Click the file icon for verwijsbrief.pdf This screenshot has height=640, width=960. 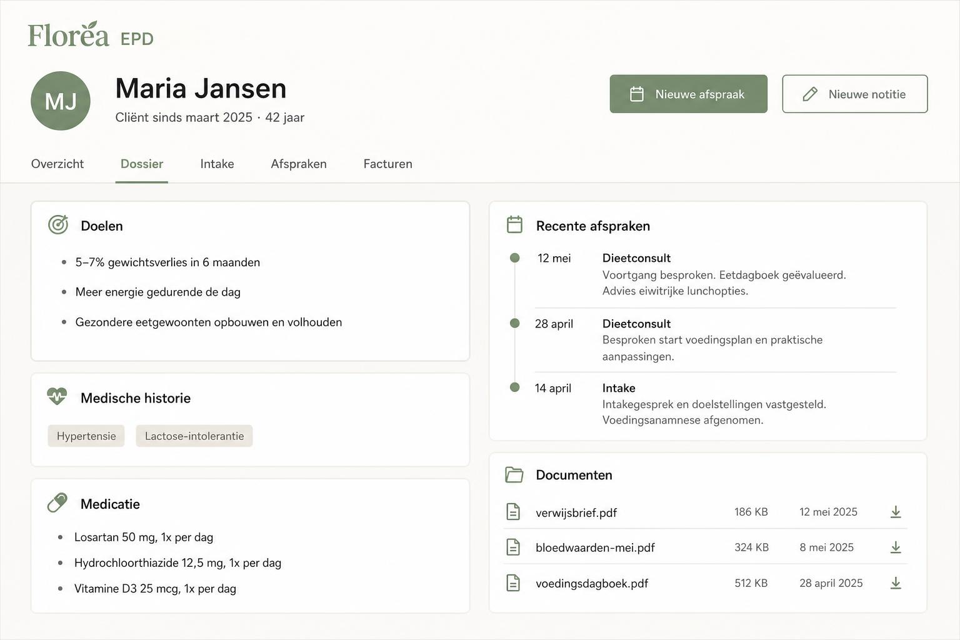pyautogui.click(x=513, y=511)
